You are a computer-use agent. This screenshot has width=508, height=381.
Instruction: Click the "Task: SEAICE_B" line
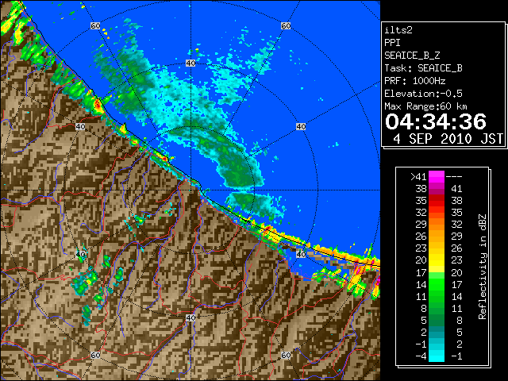423,68
